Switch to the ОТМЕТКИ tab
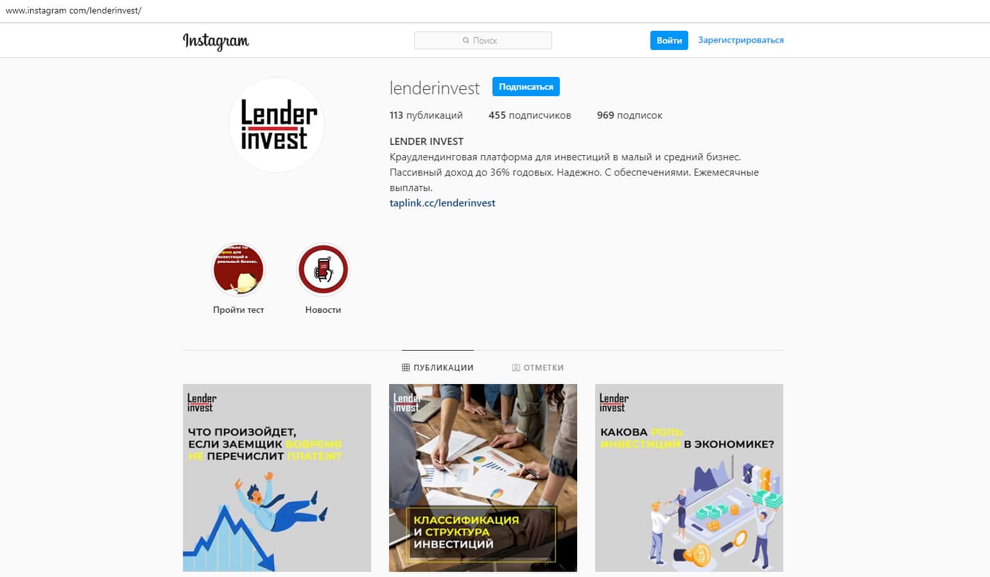 tap(538, 367)
